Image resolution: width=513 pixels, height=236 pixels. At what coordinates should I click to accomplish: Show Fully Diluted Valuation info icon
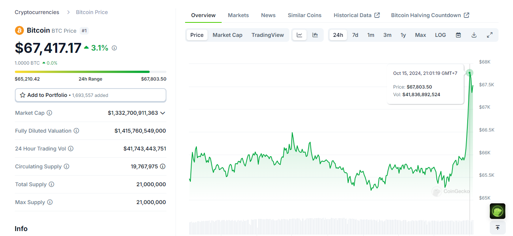[76, 131]
